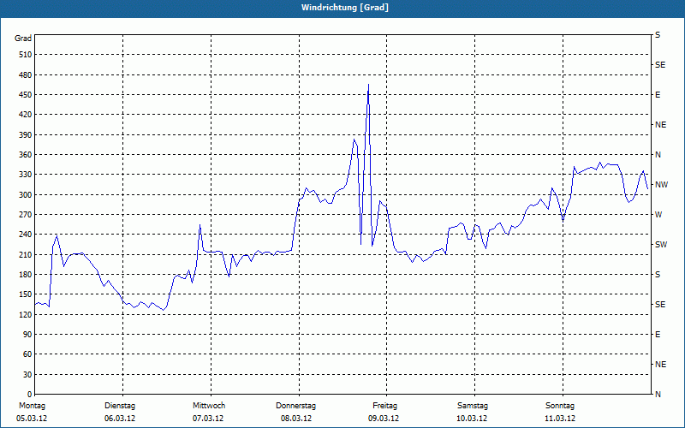The image size is (685, 428).
Task: Click the NE compass label between 30 and 60
Action: [660, 365]
